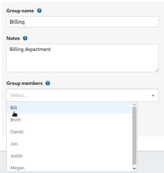Click the dropdown list scrollbar down arrow

[134, 168]
